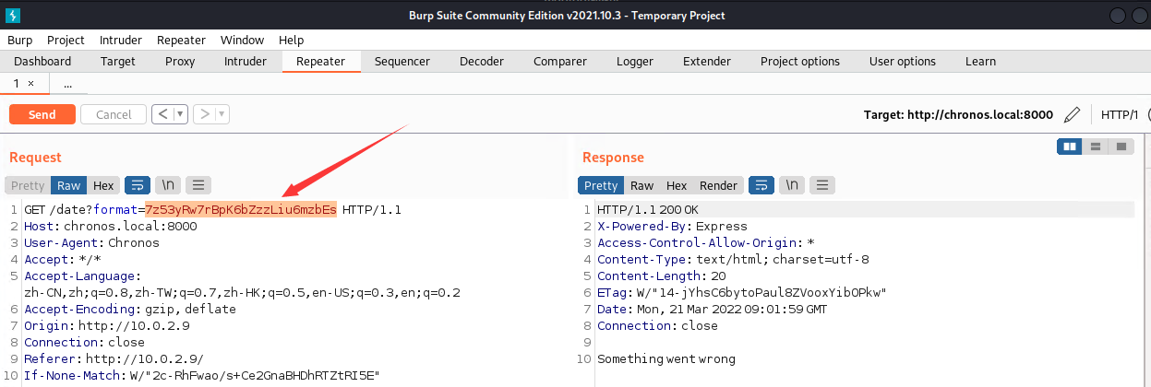Viewport: 1151px width, 387px height.
Task: Click the ETag response header line
Action: point(742,292)
